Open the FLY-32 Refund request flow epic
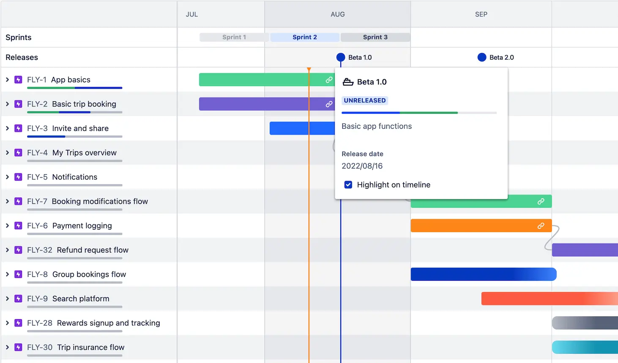Screen dimensions: 618x363 (78, 250)
